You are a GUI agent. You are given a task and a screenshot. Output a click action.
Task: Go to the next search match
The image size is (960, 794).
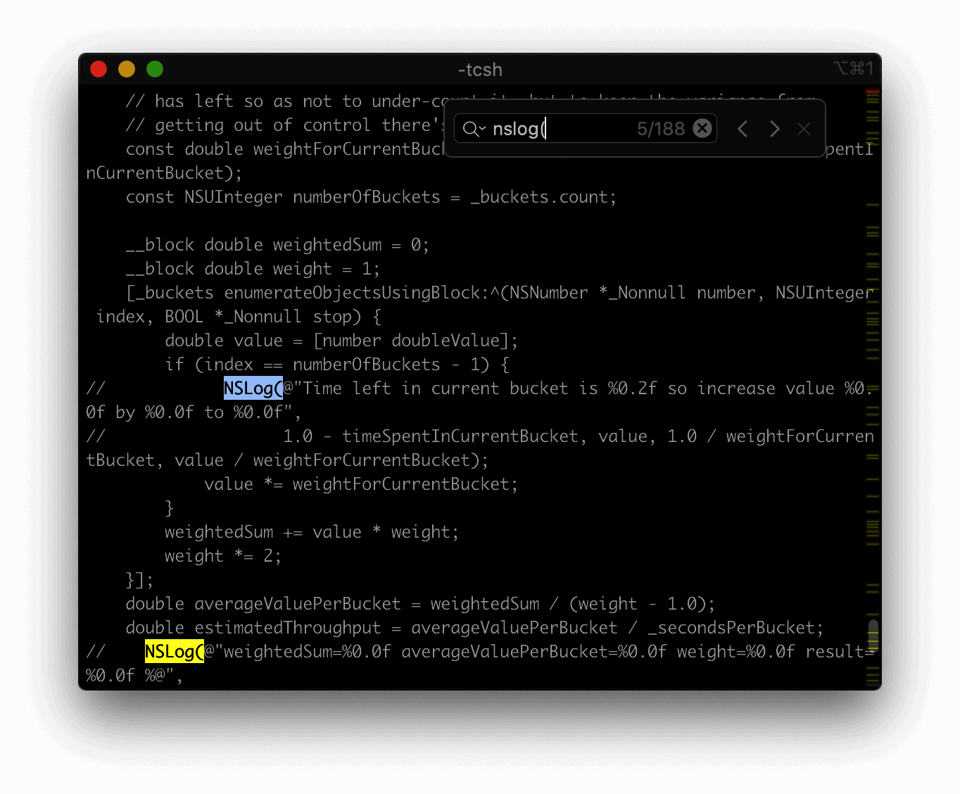click(x=774, y=129)
